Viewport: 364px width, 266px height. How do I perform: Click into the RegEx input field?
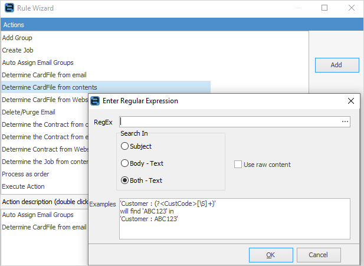pos(230,122)
